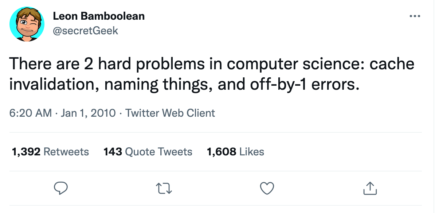Like the tweet with heart icon
443x213 pixels.
267,188
